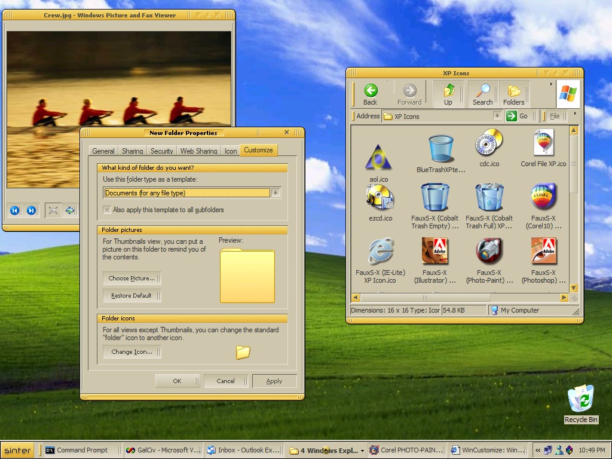This screenshot has height=459, width=612.
Task: Click the vertical scrollbar up arrow in XP Icons
Action: (573, 130)
